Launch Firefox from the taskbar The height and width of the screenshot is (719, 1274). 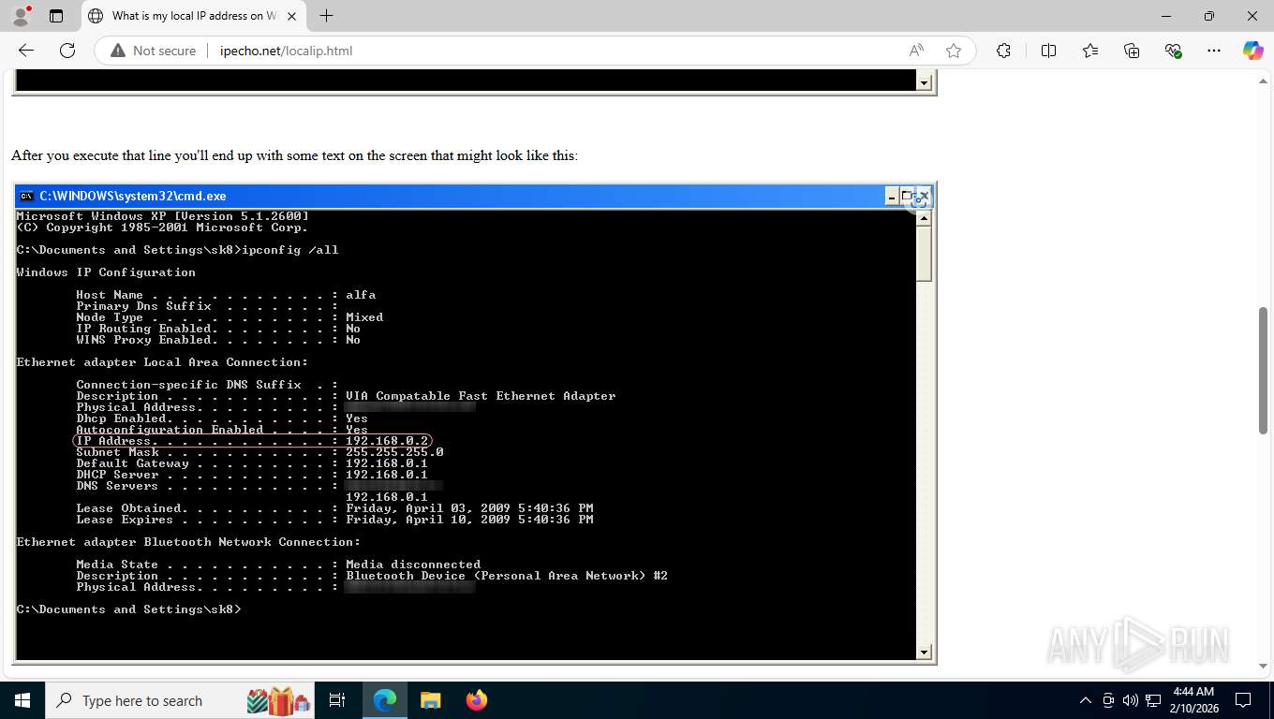[x=476, y=700]
